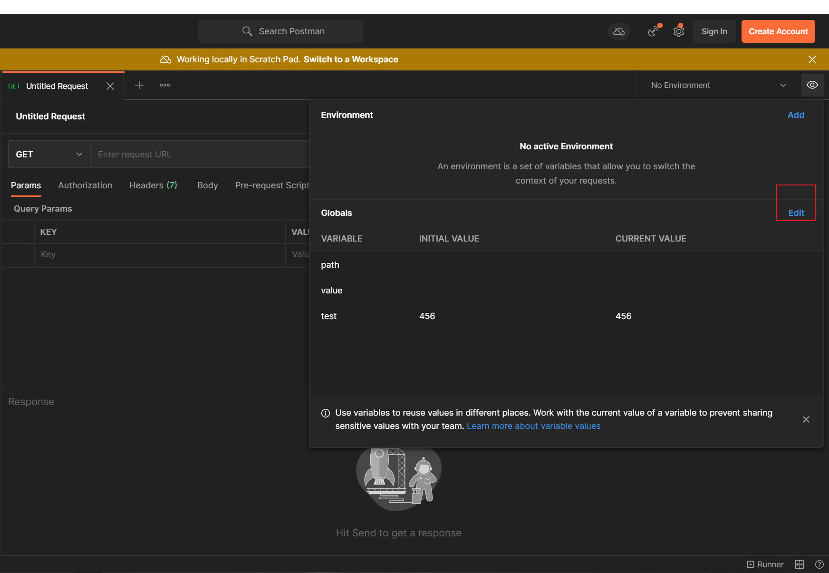Select the Params tab
This screenshot has height=573, width=829.
26,185
